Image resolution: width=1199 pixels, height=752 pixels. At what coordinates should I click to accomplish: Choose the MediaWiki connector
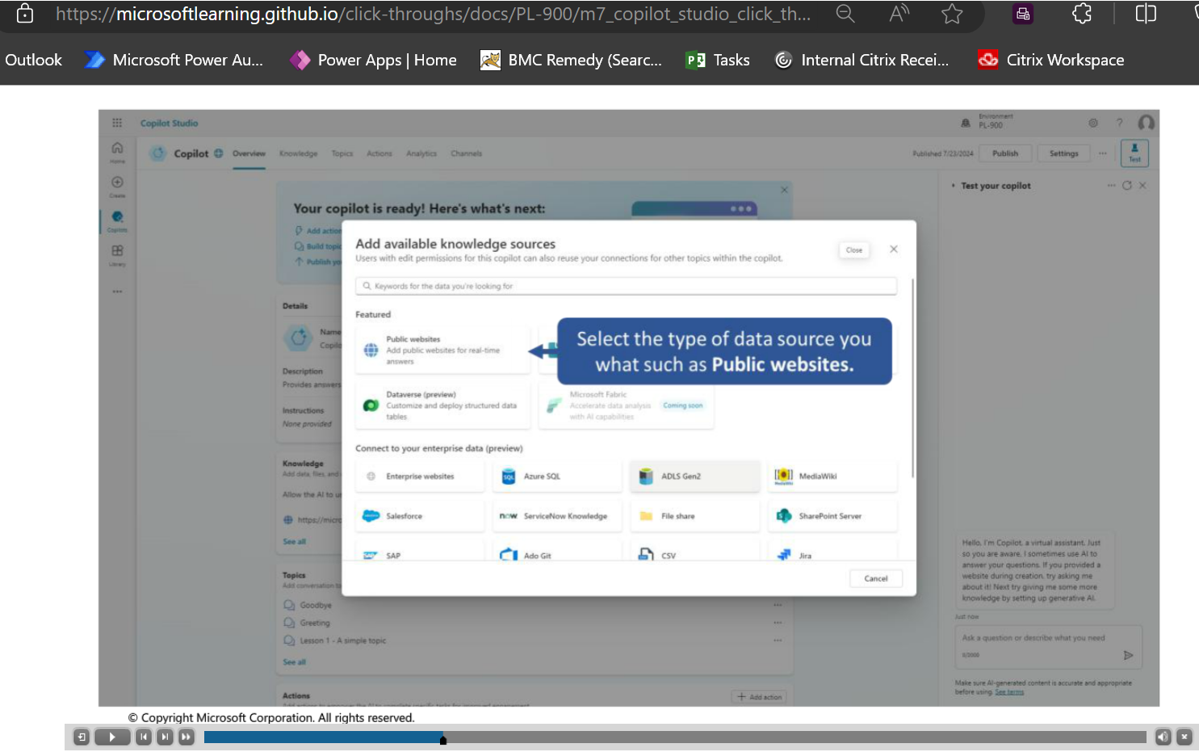[x=832, y=476]
